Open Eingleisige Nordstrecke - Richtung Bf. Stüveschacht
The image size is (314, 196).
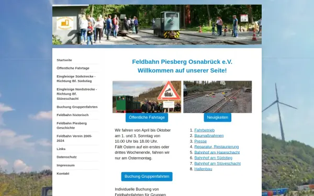click(77, 94)
